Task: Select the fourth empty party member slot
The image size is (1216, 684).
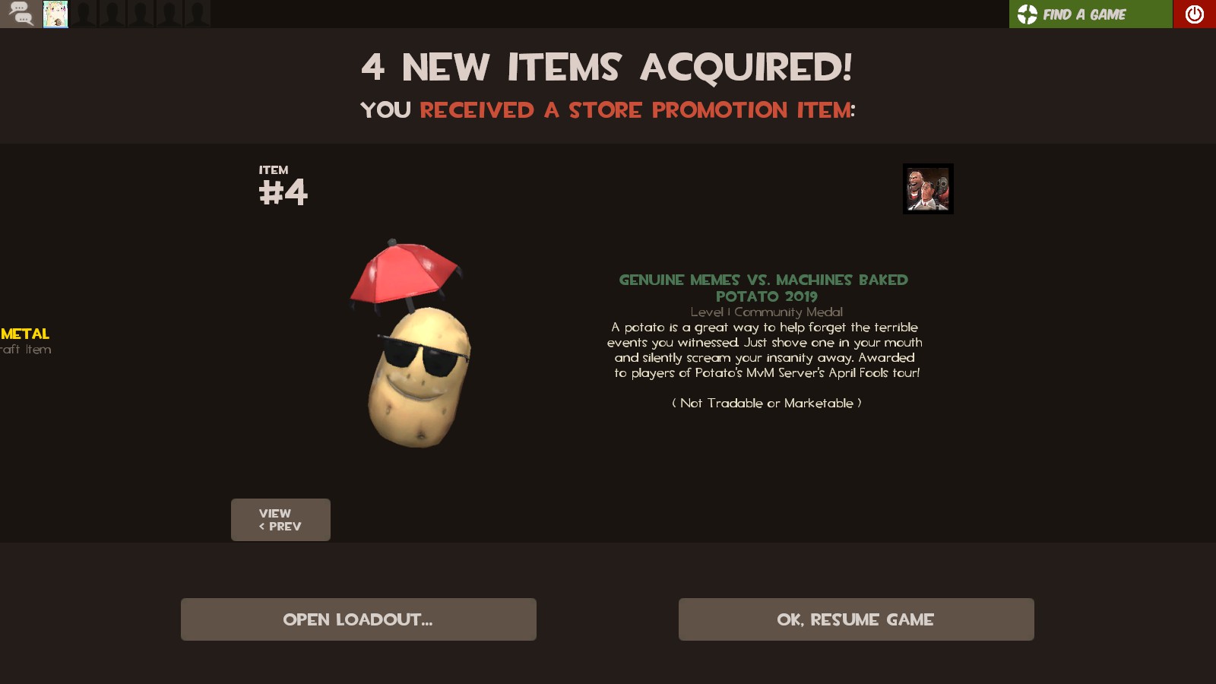Action: click(x=168, y=14)
